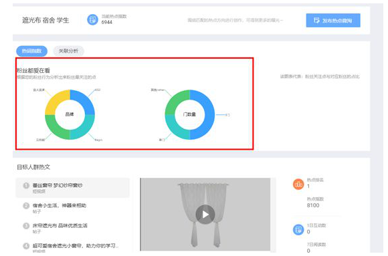Click the 目标人群热文 section heading

pyautogui.click(x=33, y=167)
